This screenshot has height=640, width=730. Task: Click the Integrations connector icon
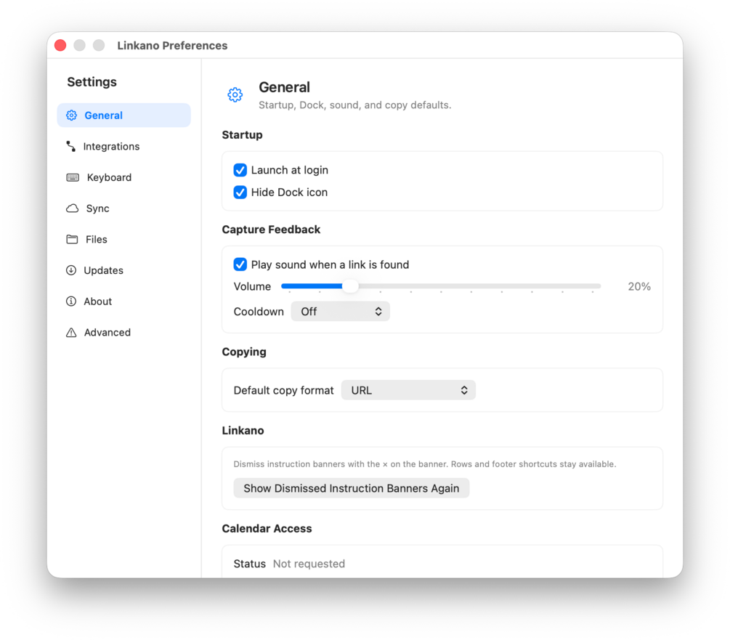[70, 147]
